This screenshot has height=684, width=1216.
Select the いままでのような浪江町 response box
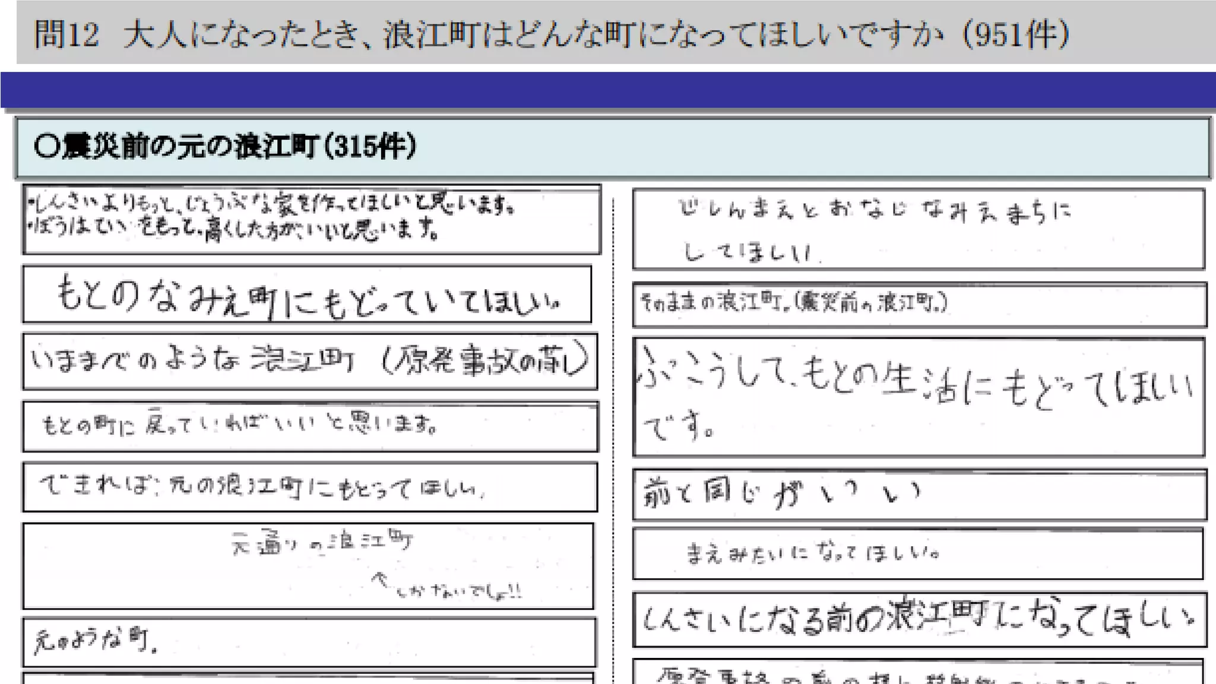click(309, 361)
